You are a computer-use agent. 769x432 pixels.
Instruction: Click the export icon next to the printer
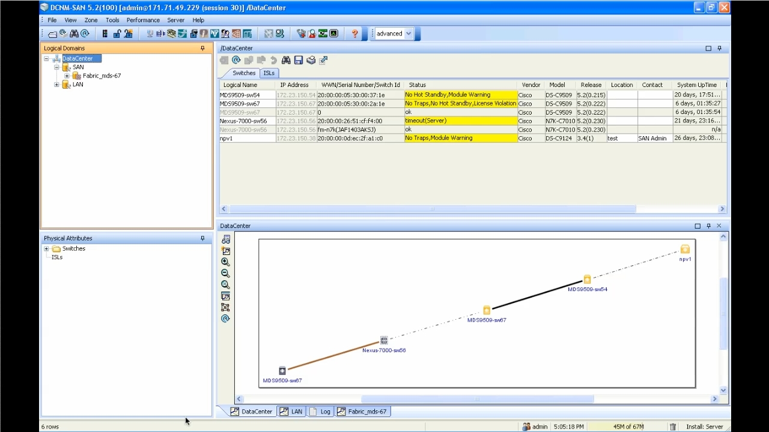pos(323,60)
